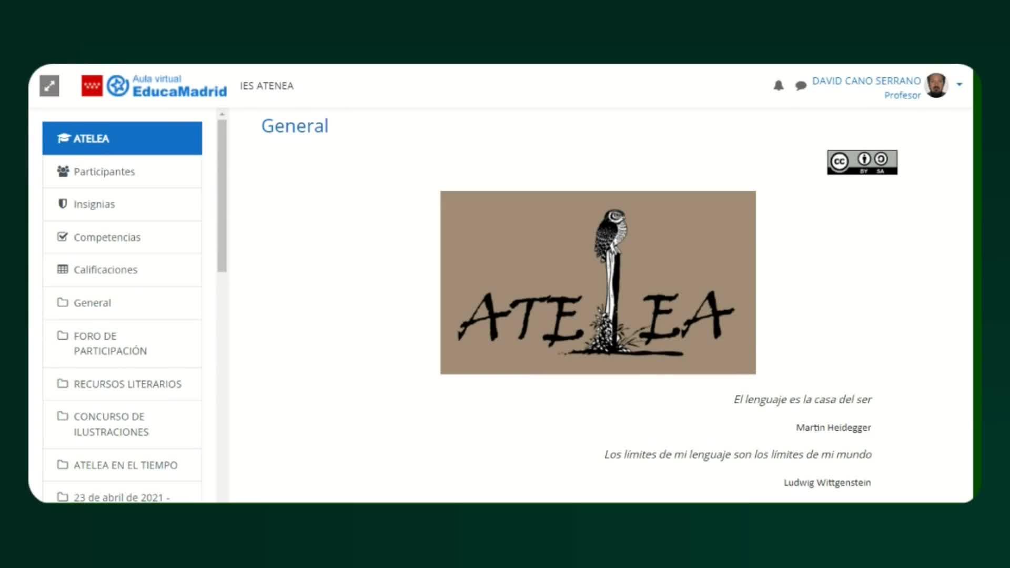
Task: Click the ATELEA owl banner image
Action: [598, 282]
